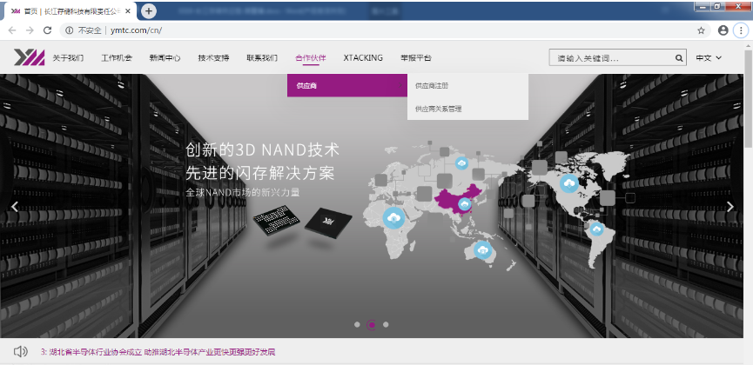Click the YMTC logo in the header
Screen dimensions: 753x365
tap(29, 57)
